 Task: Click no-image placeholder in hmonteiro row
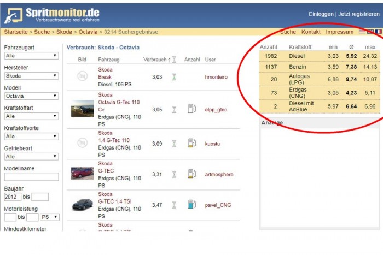click(x=82, y=76)
